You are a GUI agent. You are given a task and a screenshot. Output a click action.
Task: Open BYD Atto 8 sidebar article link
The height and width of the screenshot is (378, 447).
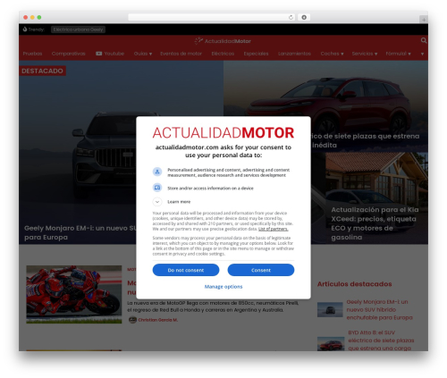coord(381,340)
